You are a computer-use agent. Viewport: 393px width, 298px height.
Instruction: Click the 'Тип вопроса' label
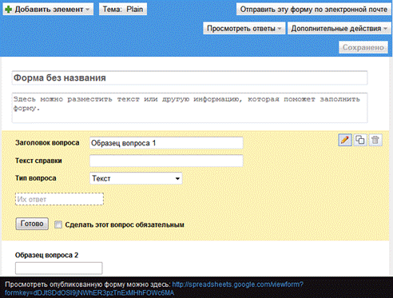(x=36, y=178)
